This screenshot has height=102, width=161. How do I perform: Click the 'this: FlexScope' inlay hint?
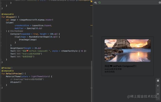(x=17, y=31)
